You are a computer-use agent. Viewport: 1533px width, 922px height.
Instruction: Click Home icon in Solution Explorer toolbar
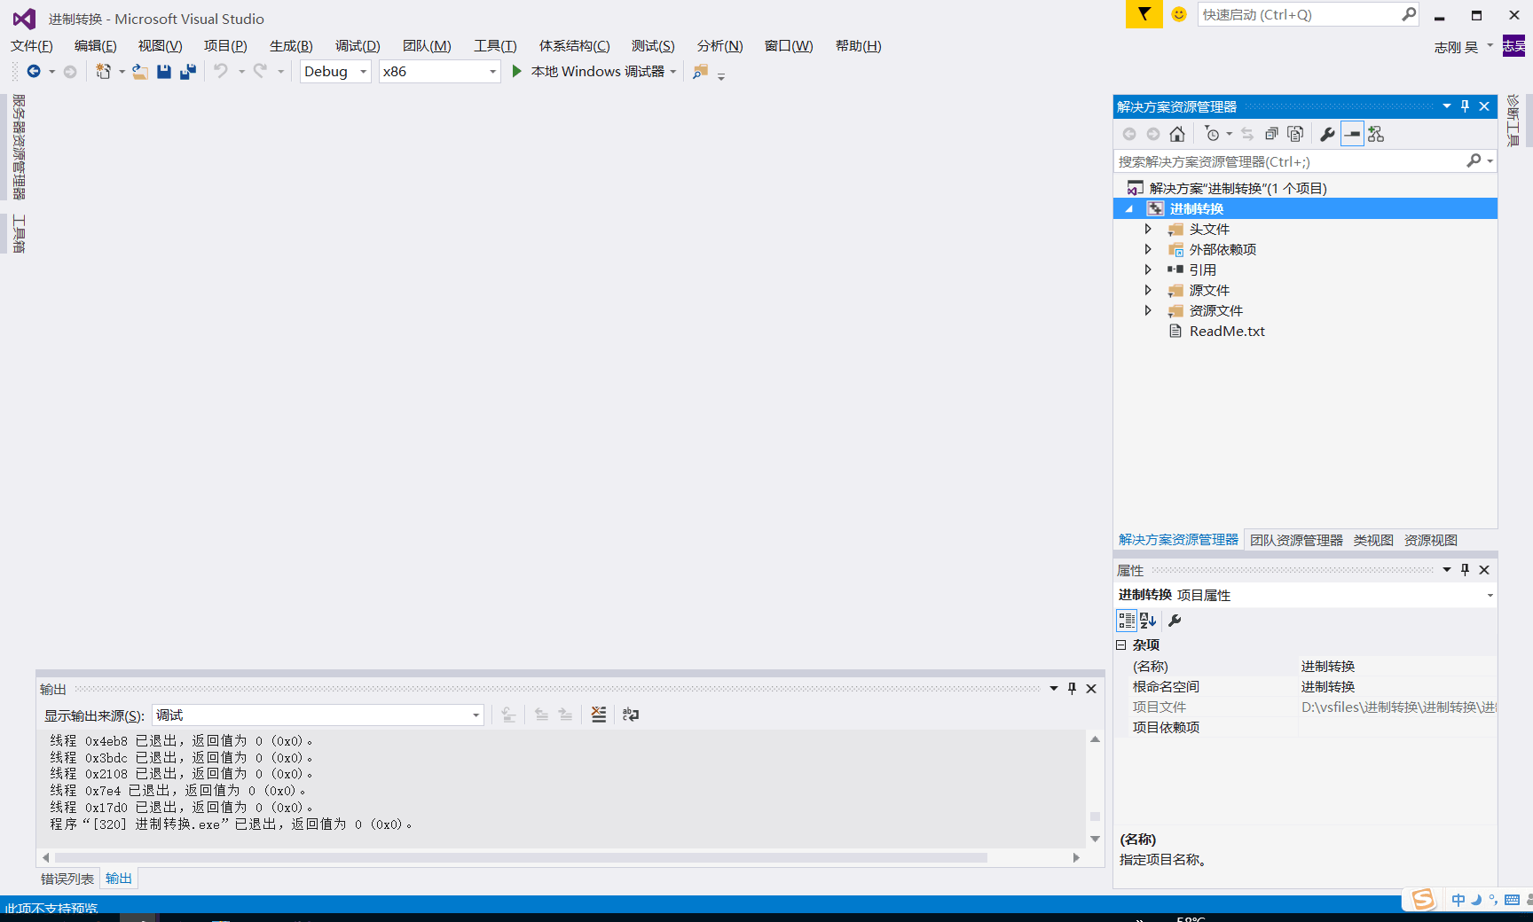click(1177, 134)
